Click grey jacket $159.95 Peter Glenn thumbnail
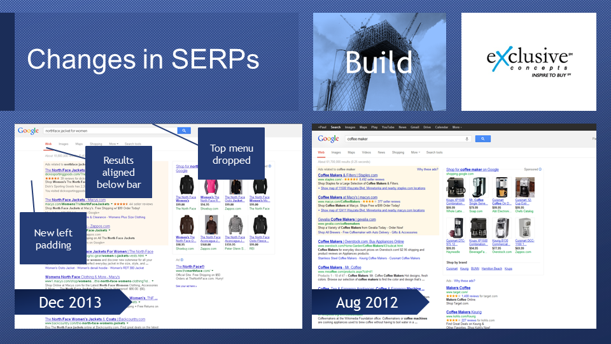Screen dimensions: 611x344 coord(235,225)
